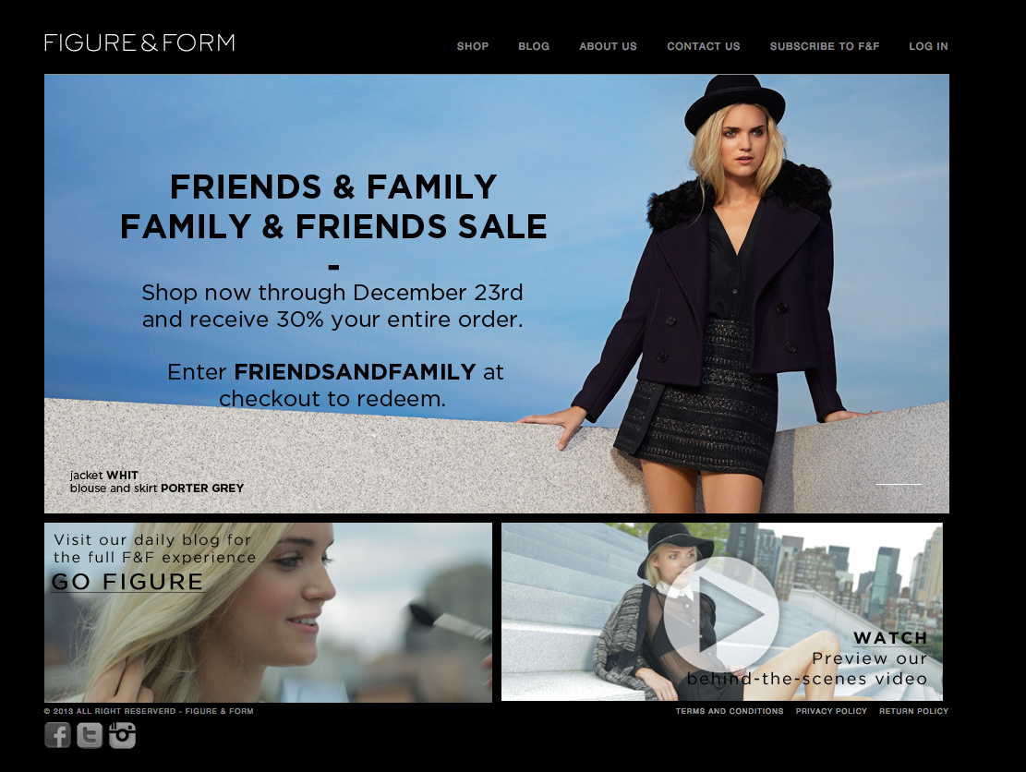Viewport: 1026px width, 772px height.
Task: Click the WATCH label on video
Action: pyautogui.click(x=890, y=638)
